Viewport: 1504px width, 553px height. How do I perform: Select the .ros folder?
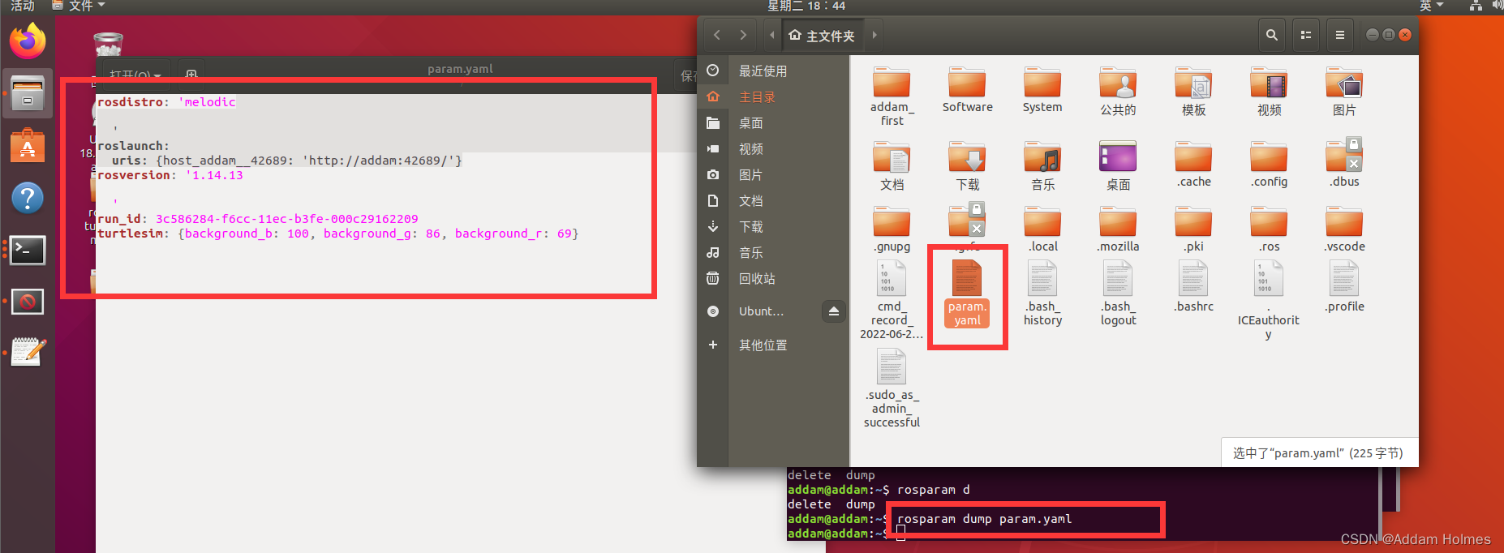tap(1269, 229)
